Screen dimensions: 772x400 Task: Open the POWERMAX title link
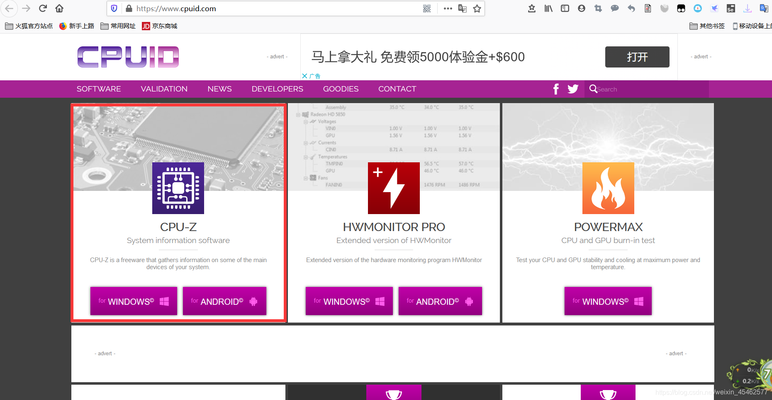pyautogui.click(x=608, y=227)
